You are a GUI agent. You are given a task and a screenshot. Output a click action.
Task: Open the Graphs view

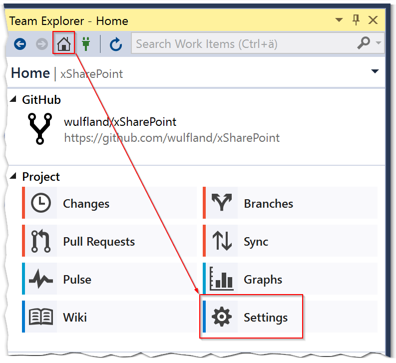click(263, 279)
